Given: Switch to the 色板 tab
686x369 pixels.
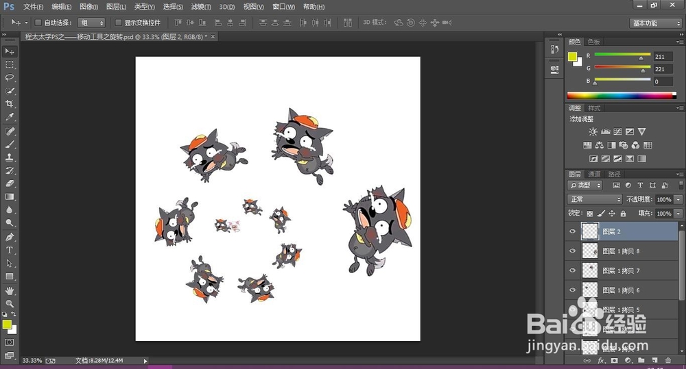Looking at the screenshot, I should point(593,42).
